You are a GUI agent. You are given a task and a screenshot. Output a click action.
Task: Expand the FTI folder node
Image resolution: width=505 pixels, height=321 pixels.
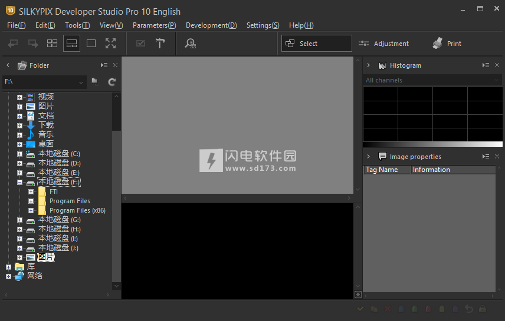(31, 191)
